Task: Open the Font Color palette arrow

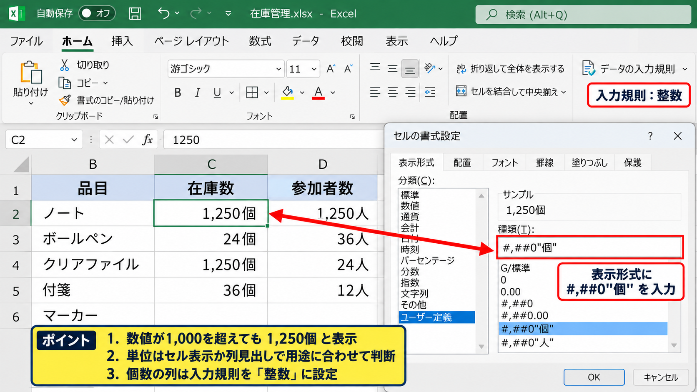Action: (x=333, y=92)
